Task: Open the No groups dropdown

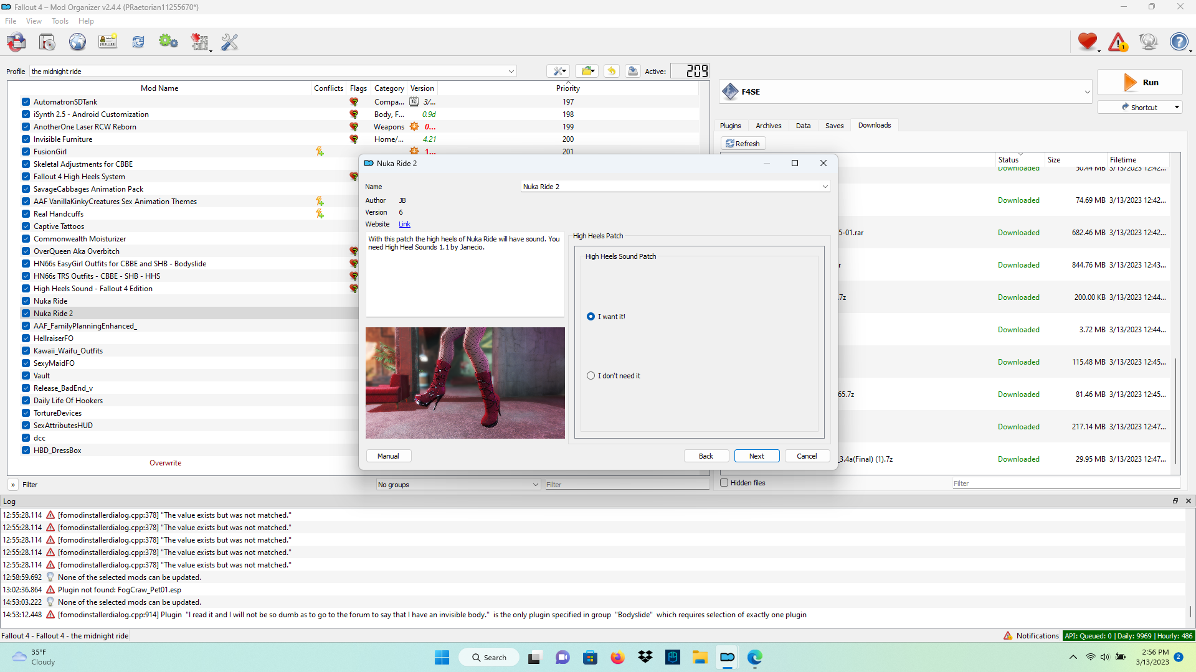Action: coord(458,485)
